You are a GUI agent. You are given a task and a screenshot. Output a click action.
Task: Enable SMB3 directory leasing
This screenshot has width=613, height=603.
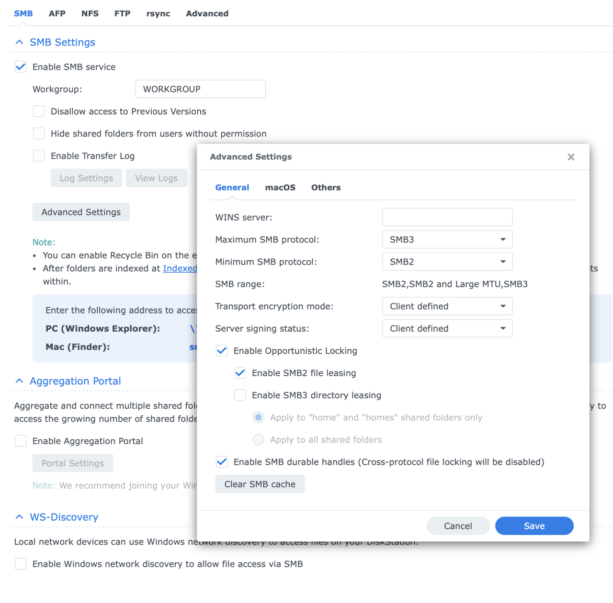tap(240, 395)
